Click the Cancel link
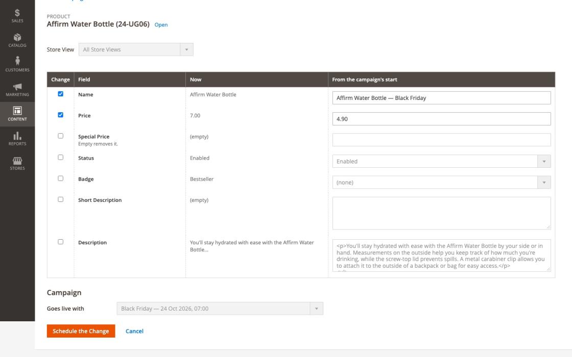Screen dimensions: 572x357 pyautogui.click(x=134, y=331)
